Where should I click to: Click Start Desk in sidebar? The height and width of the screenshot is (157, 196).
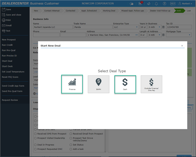7,66
